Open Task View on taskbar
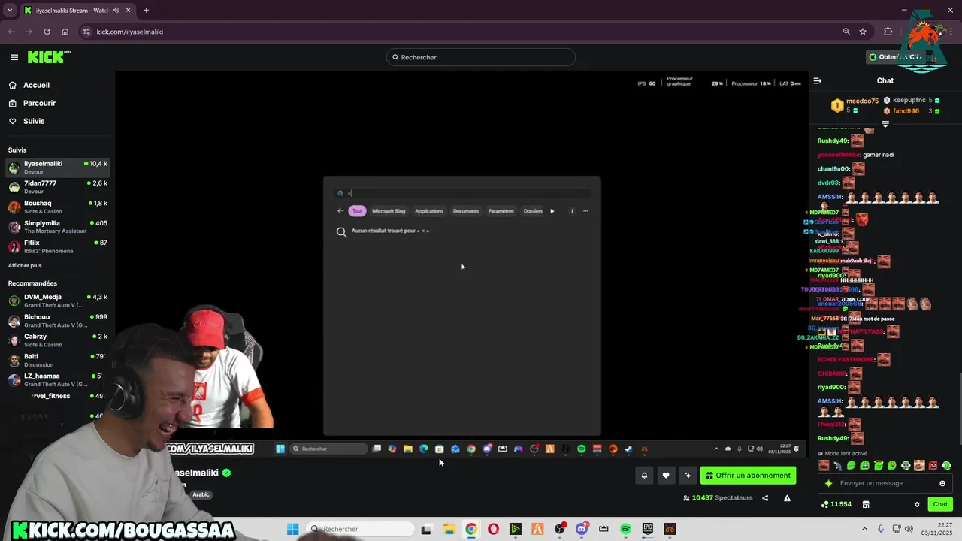The image size is (962, 541). 426,529
